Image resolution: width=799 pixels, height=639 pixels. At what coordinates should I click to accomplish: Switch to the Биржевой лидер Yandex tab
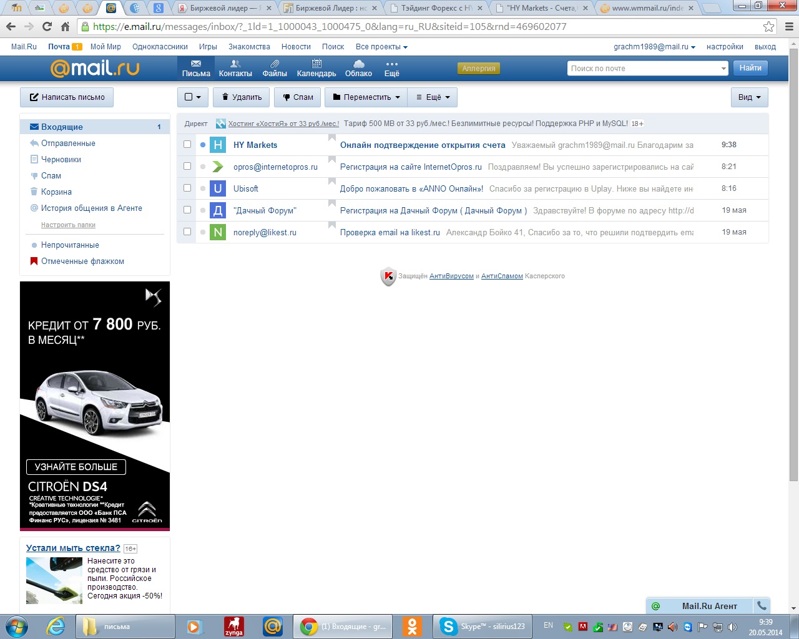point(225,8)
